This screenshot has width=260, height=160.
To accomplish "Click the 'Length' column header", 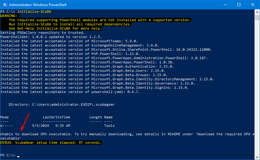I will (96, 117).
